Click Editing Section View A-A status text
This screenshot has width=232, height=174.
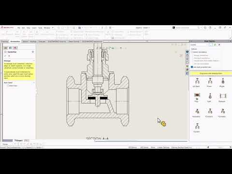tap(181, 147)
